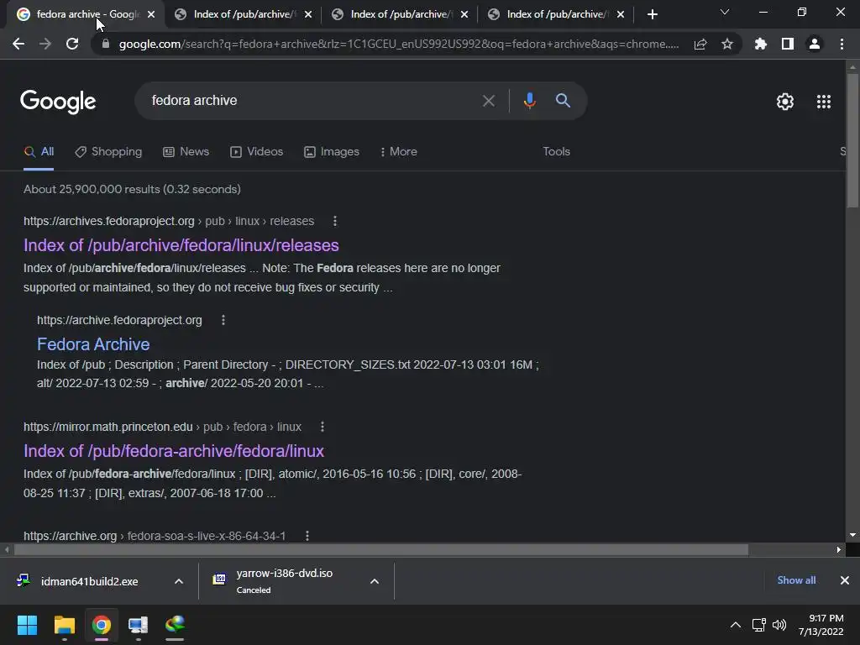Open options for archive.fedoraproject.org result

pos(223,320)
